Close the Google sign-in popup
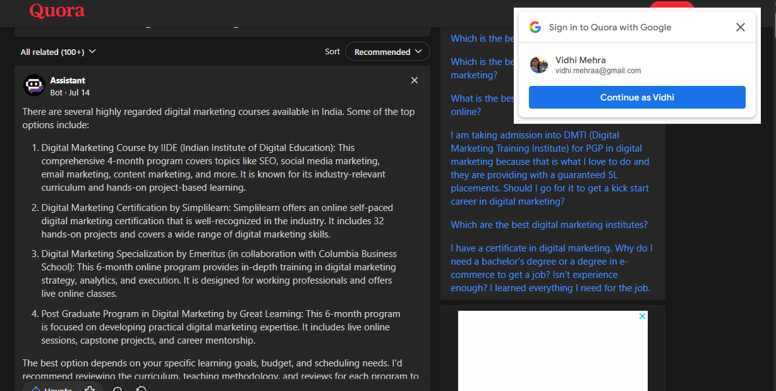 (x=741, y=27)
